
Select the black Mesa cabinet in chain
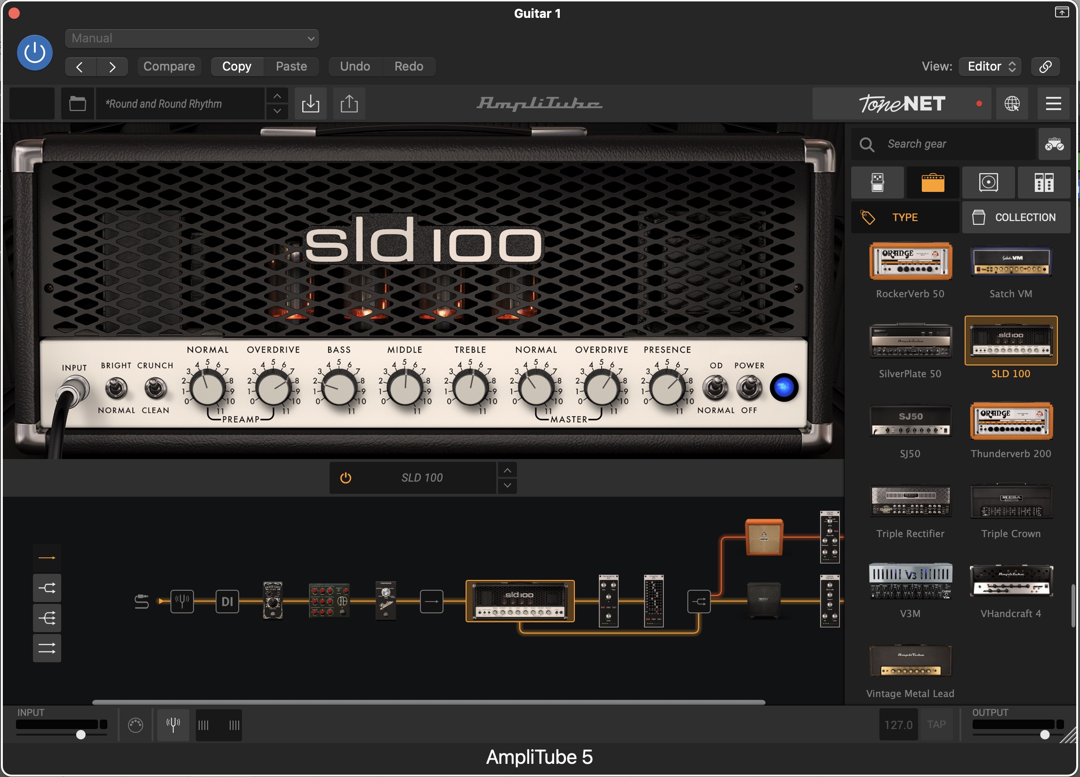tap(764, 601)
